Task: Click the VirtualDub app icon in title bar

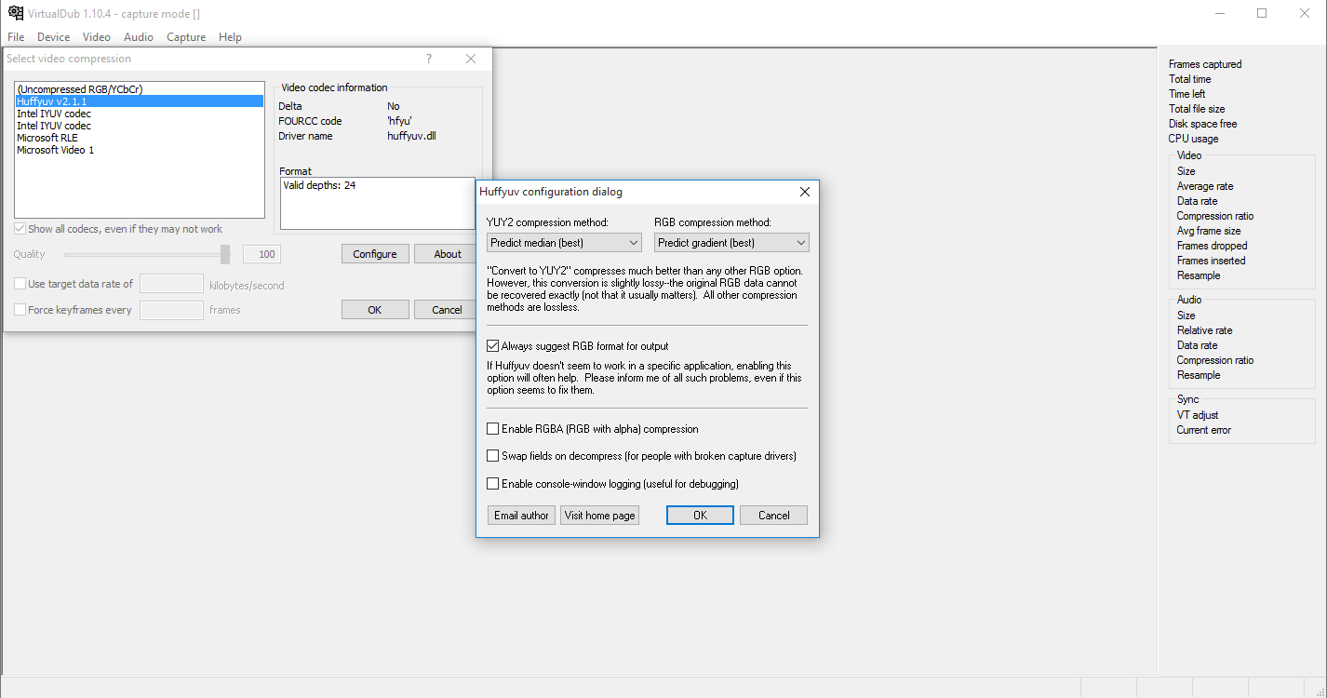Action: (16, 13)
